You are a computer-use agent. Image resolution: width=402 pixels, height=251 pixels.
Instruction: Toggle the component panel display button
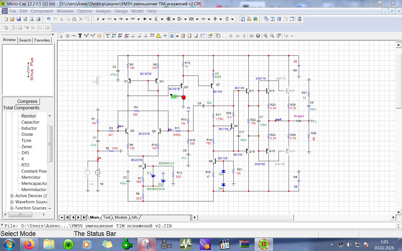tap(243, 19)
